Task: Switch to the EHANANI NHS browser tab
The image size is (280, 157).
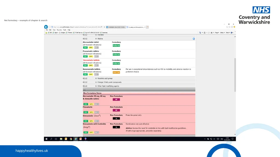Action: 116,27
